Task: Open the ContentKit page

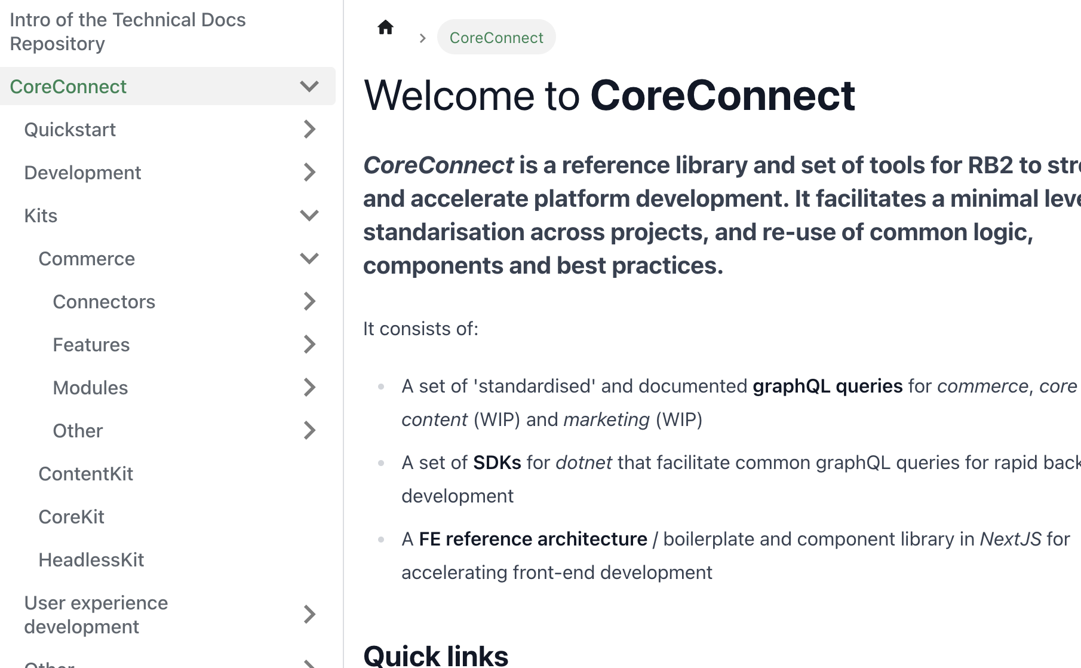Action: (x=85, y=474)
